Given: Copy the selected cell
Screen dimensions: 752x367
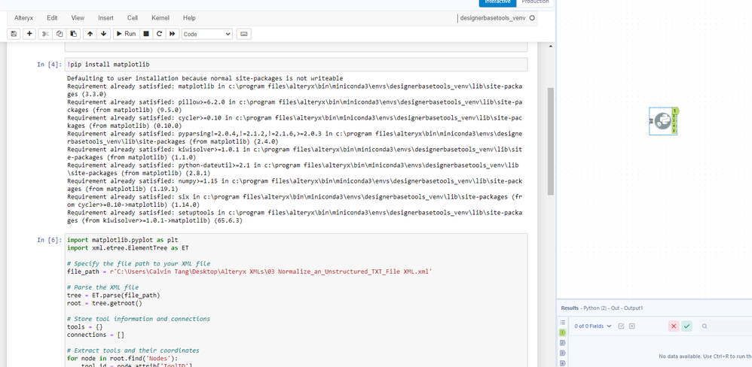Looking at the screenshot, I should coord(60,34).
